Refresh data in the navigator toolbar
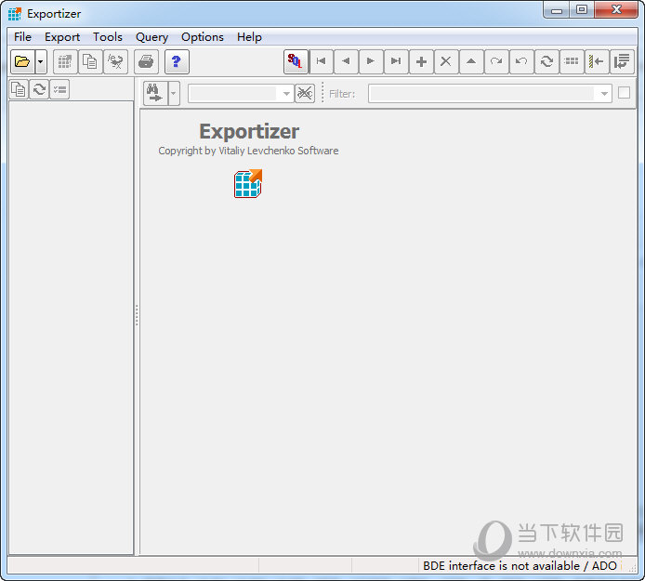 click(x=546, y=61)
